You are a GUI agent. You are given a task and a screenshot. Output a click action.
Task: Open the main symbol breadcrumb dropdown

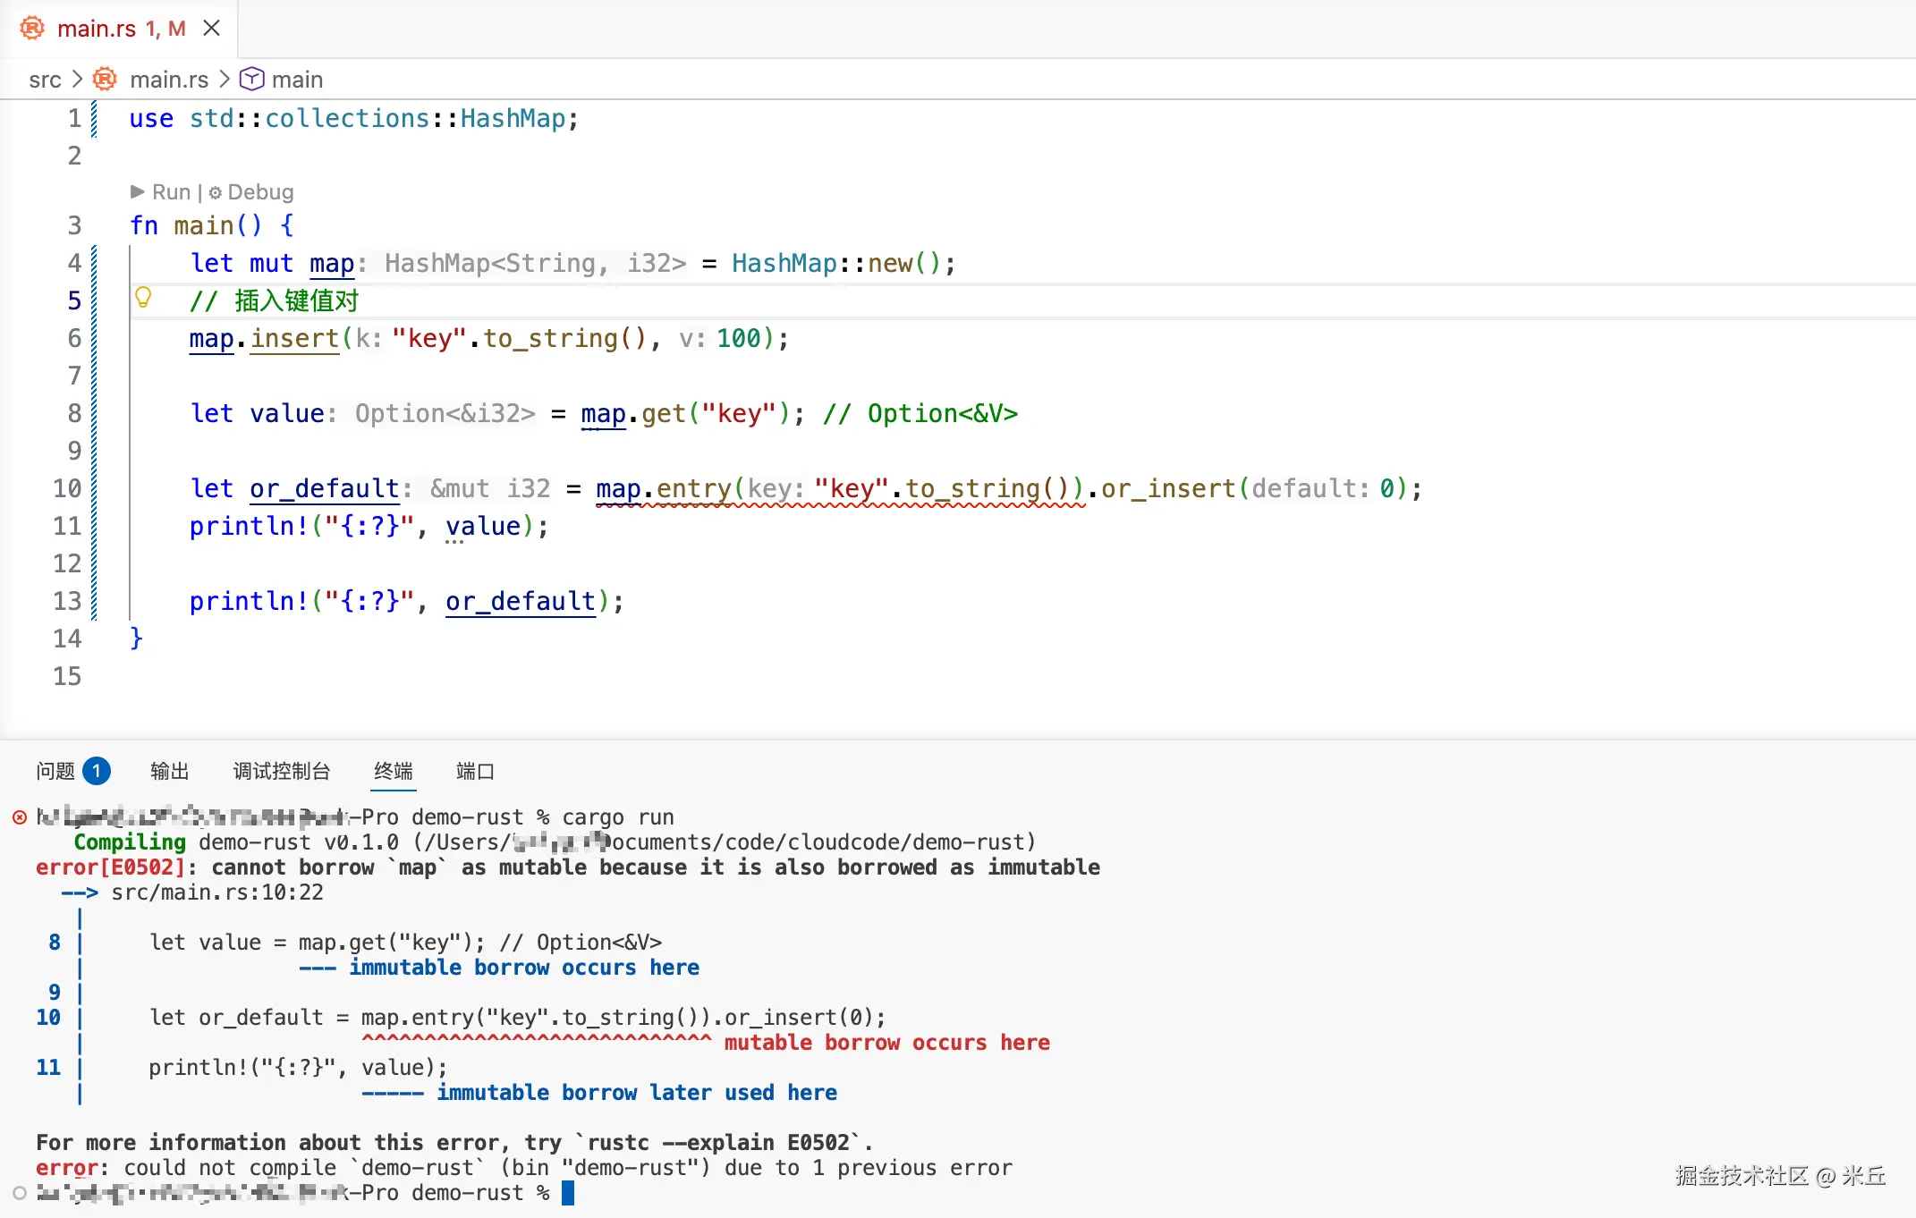pos(297,80)
